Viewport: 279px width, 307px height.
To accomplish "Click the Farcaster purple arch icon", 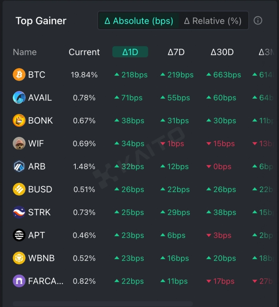I will [x=19, y=281].
